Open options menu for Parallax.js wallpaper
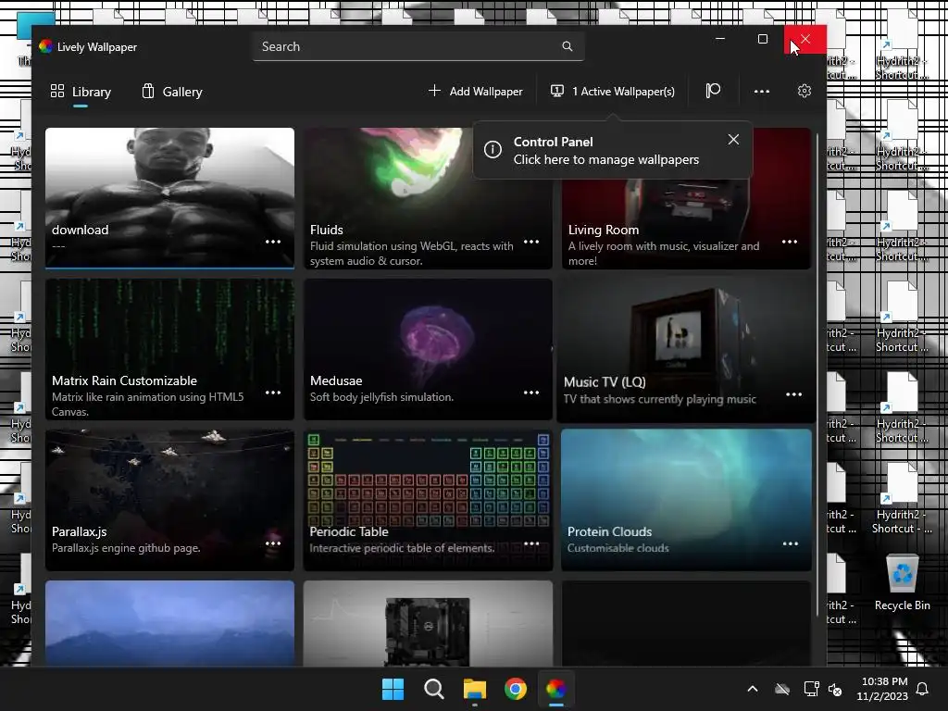The width and height of the screenshot is (948, 711). point(273,543)
